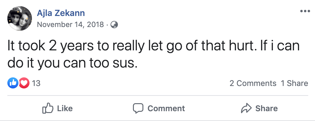
Task: Select the Share text label button
Action: [x=266, y=108]
